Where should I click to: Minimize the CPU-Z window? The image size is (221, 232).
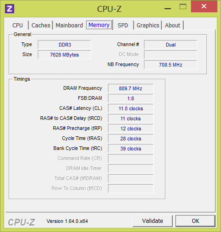point(168,7)
